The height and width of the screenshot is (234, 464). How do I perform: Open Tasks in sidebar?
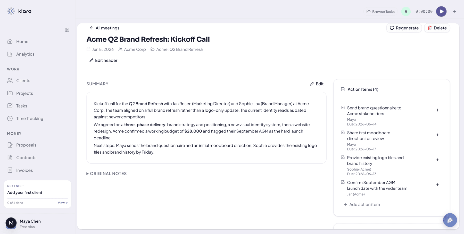[x=17, y=106]
